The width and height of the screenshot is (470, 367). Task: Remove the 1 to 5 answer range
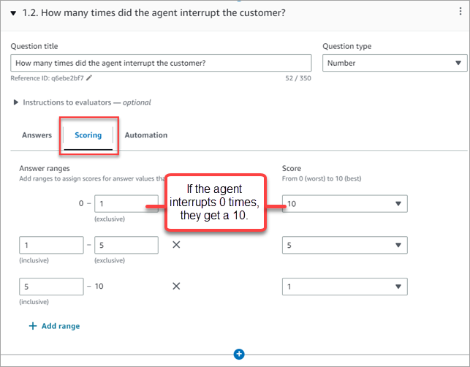(176, 246)
